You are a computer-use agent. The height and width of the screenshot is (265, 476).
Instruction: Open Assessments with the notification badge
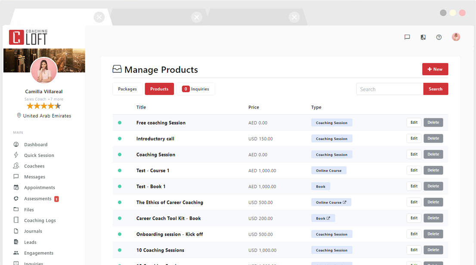tap(40, 199)
